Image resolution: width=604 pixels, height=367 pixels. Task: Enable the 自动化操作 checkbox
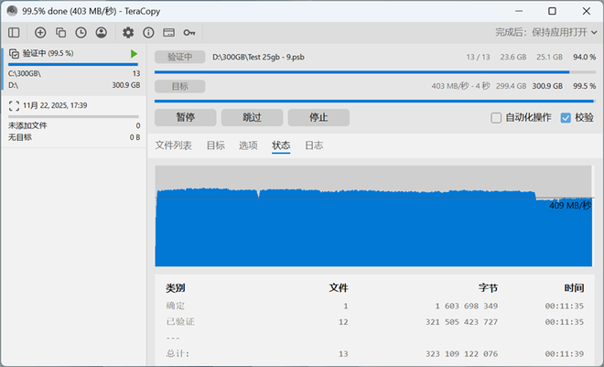(x=496, y=118)
